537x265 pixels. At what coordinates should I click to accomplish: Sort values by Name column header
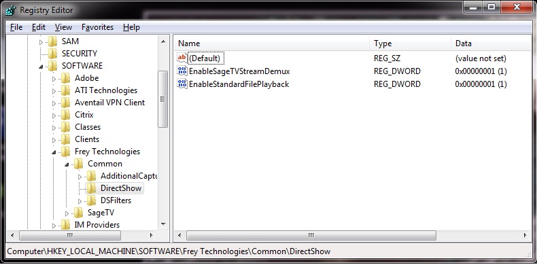click(x=272, y=43)
